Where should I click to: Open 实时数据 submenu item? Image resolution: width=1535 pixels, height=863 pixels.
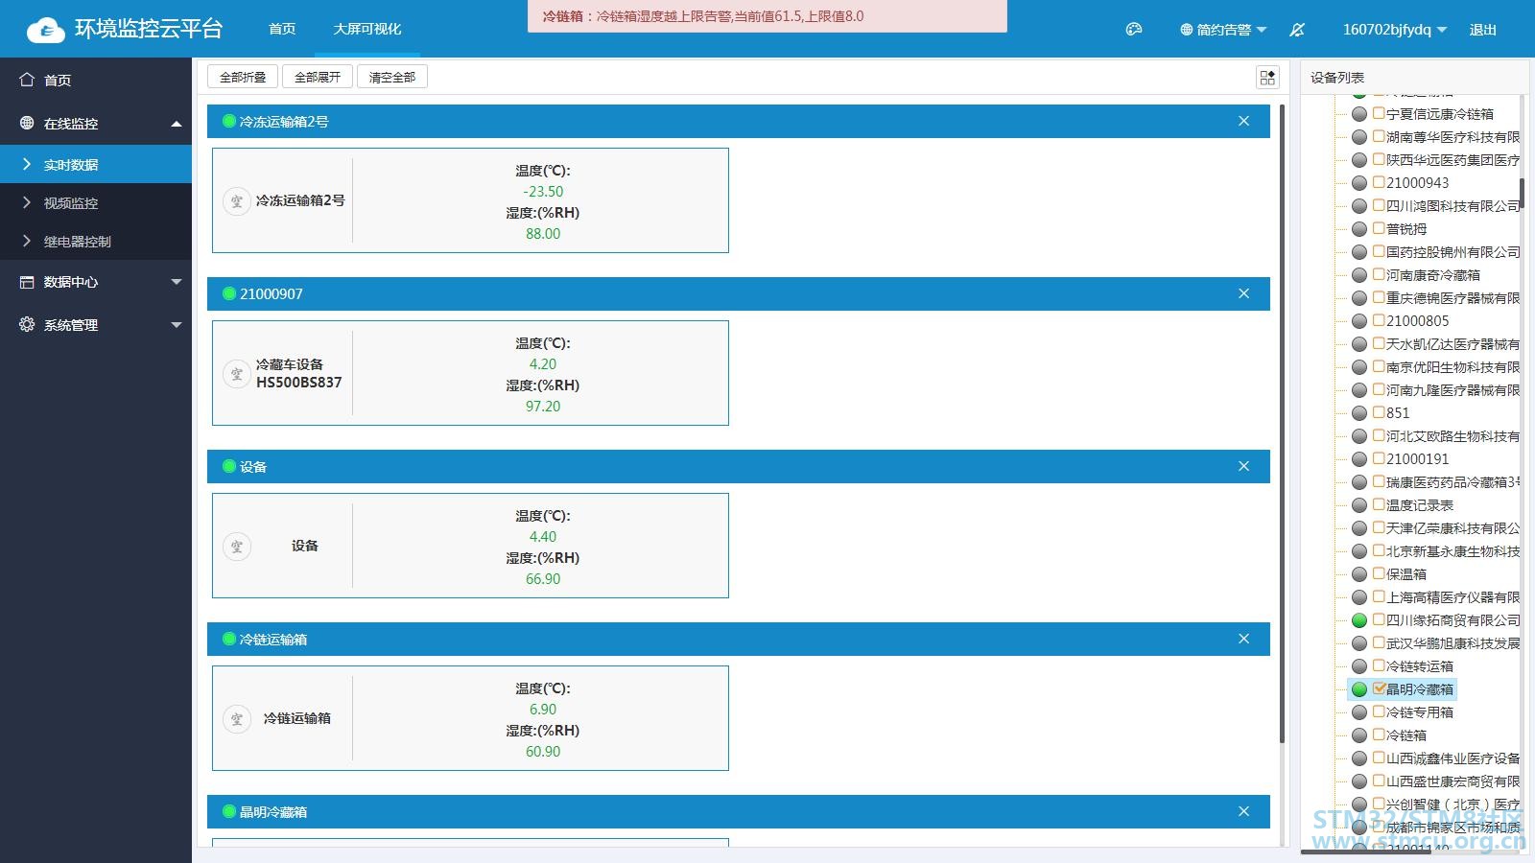click(x=96, y=164)
